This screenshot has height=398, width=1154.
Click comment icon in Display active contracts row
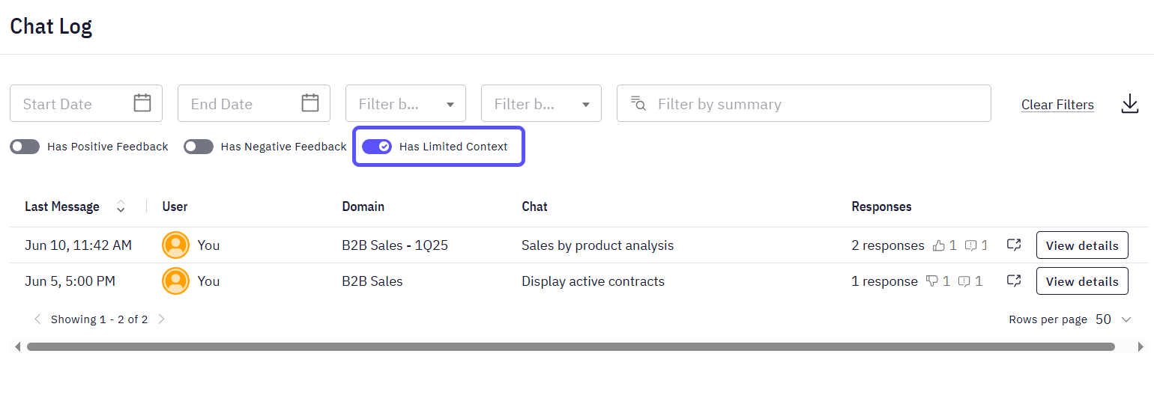(964, 281)
